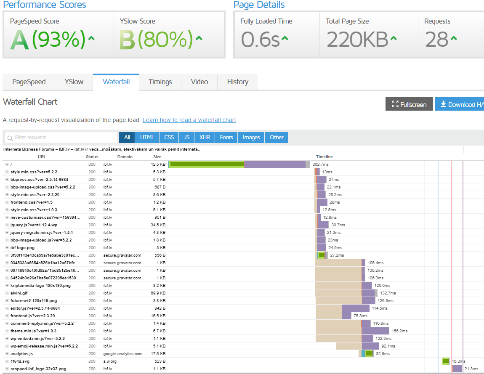The image size is (484, 374).
Task: Click the Fullscreen button
Action: click(409, 104)
